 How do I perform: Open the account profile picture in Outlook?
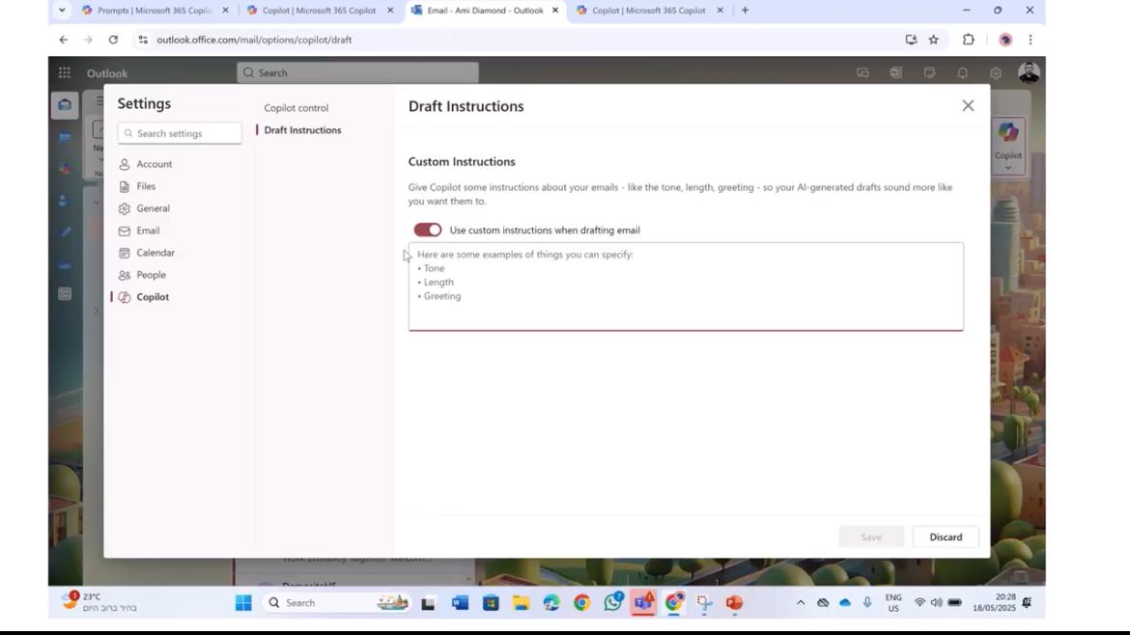pyautogui.click(x=1029, y=72)
